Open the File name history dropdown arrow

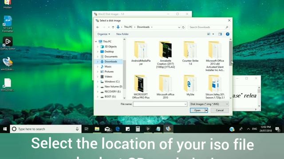point(185,104)
